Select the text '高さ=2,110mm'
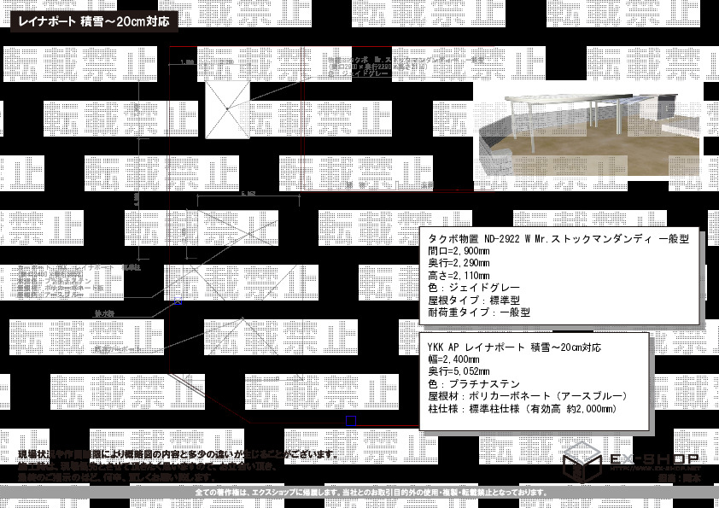The height and width of the screenshot is (508, 719). (459, 276)
